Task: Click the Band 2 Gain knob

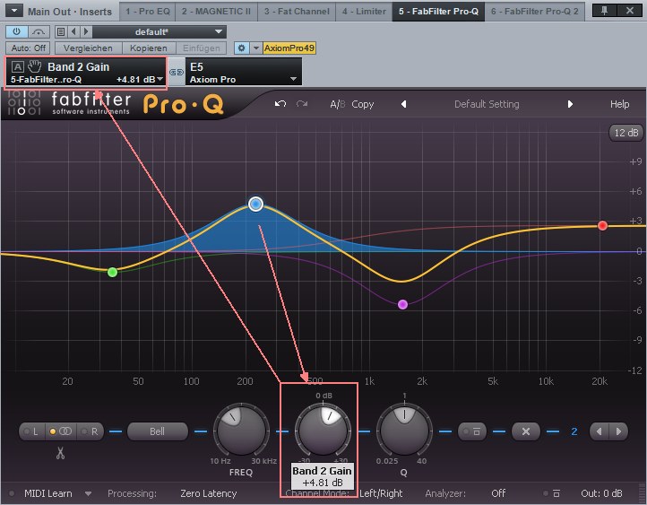Action: pos(323,431)
